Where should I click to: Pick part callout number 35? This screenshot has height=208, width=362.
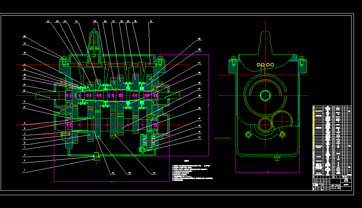pyautogui.click(x=199, y=73)
